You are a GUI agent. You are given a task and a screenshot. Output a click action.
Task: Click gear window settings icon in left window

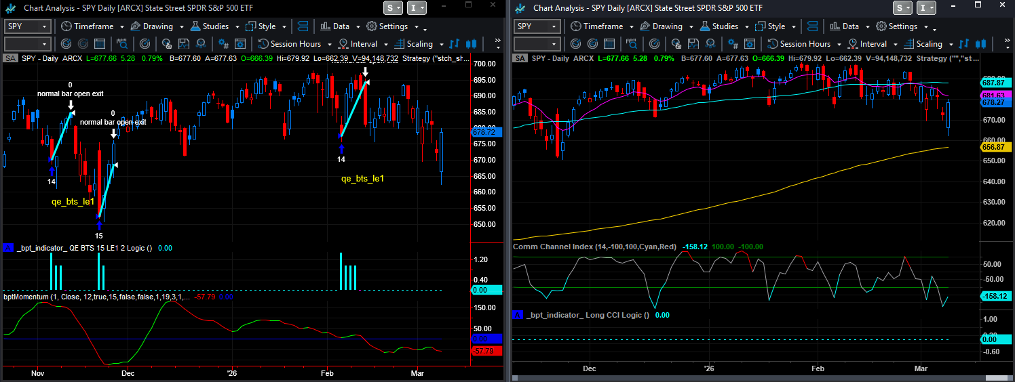point(240,44)
